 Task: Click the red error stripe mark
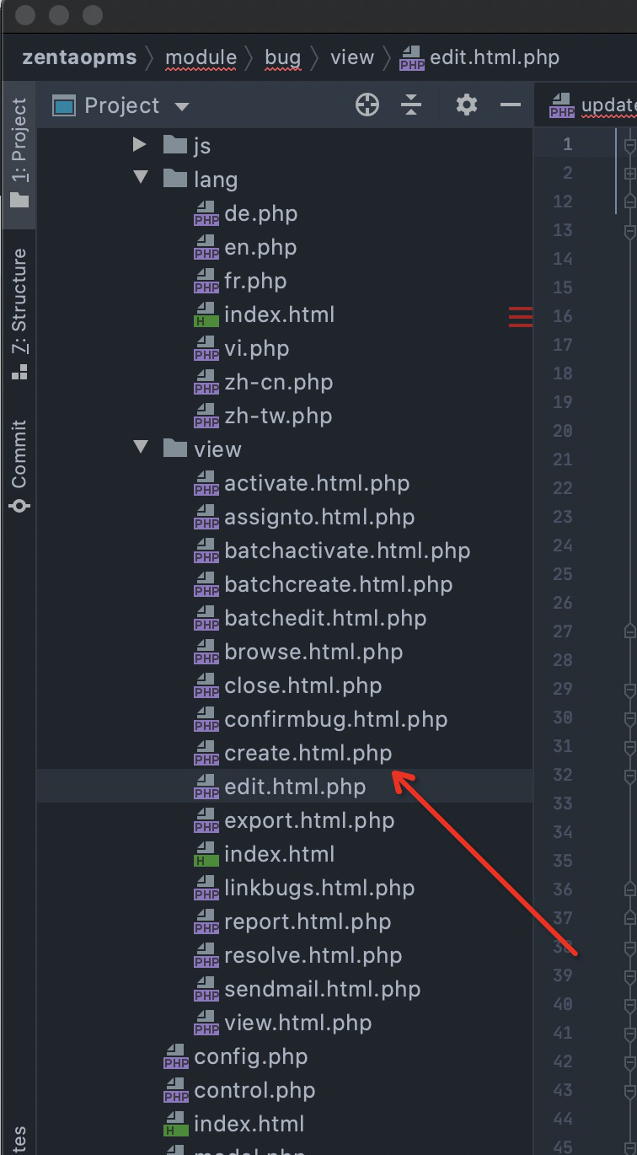coord(521,316)
